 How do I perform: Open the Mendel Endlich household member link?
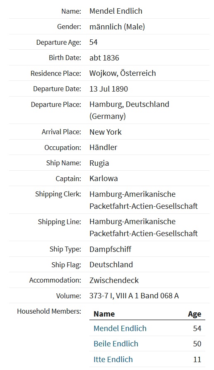120,328
